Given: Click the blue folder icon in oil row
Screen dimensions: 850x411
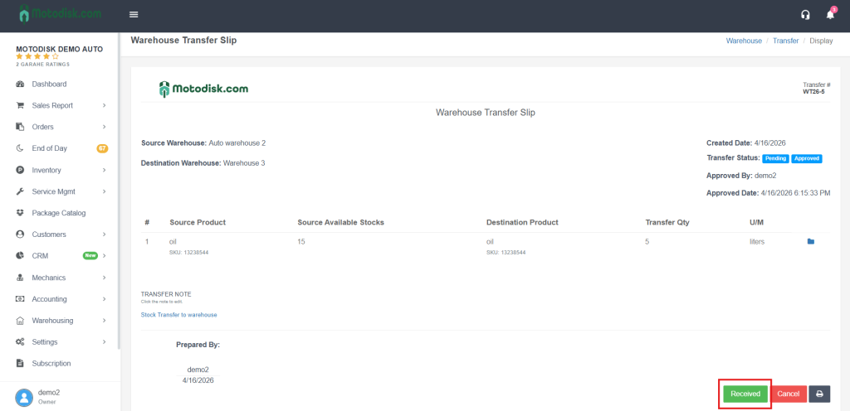Looking at the screenshot, I should tap(811, 242).
